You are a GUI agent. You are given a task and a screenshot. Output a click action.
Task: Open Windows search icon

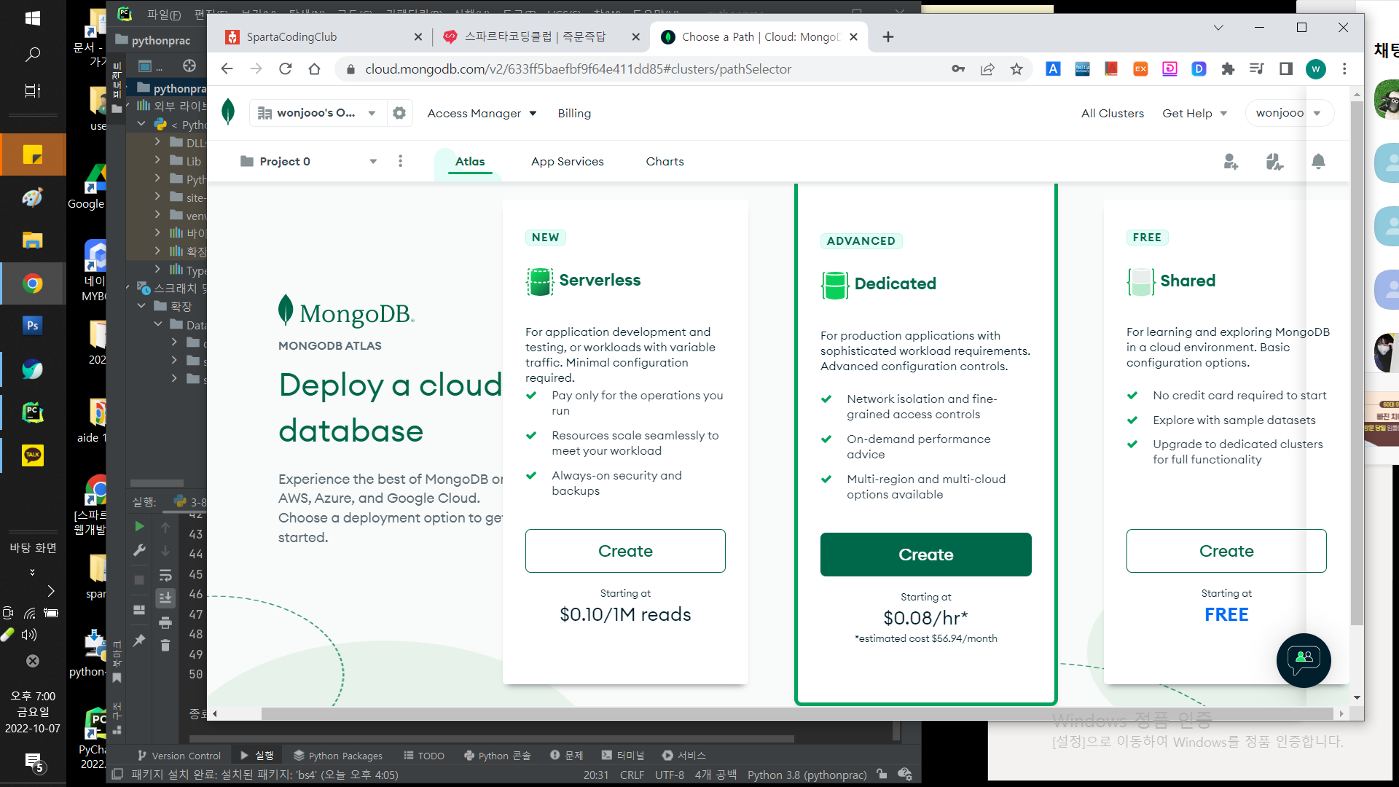point(33,55)
